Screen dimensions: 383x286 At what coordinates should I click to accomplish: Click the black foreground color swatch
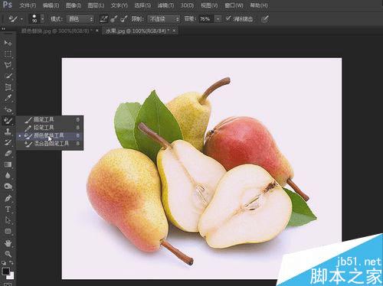[x=5, y=271]
